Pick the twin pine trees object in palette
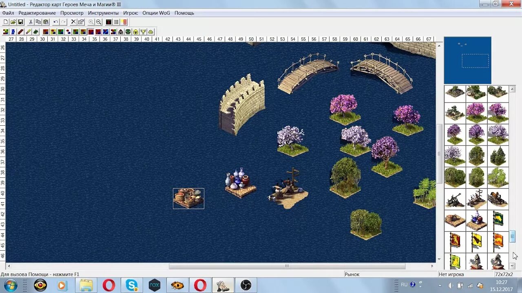 tap(498, 156)
